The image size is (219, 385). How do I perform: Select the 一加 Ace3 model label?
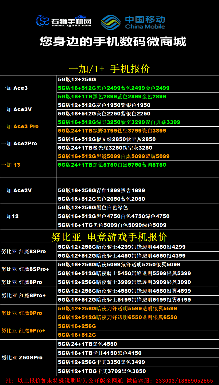[14, 88]
